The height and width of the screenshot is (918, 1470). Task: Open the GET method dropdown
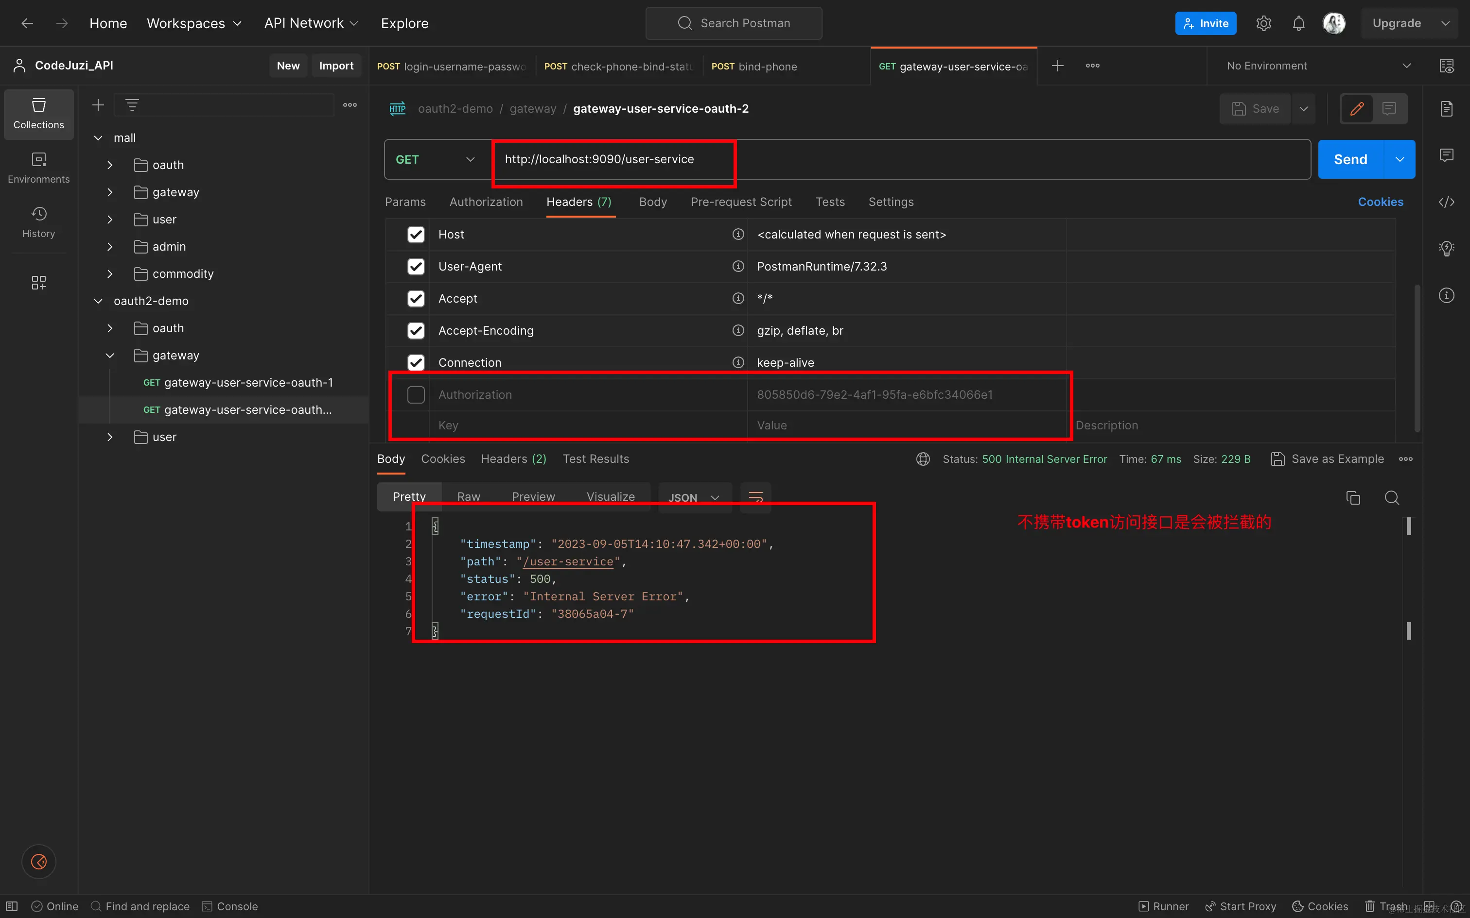(x=435, y=159)
